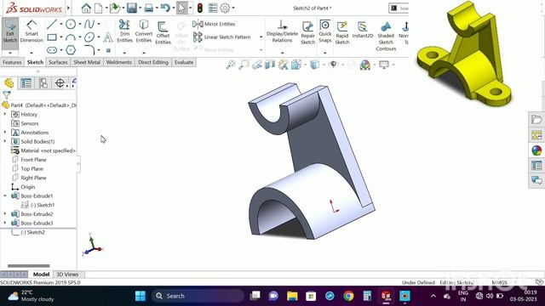Open the Options gear icon
This screenshot has height=306, width=545.
[x=225, y=8]
